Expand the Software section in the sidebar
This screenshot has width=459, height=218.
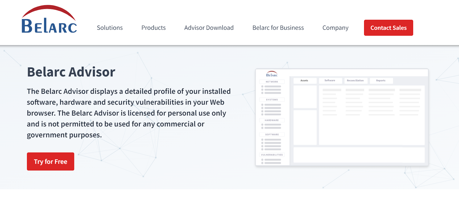[x=272, y=134]
